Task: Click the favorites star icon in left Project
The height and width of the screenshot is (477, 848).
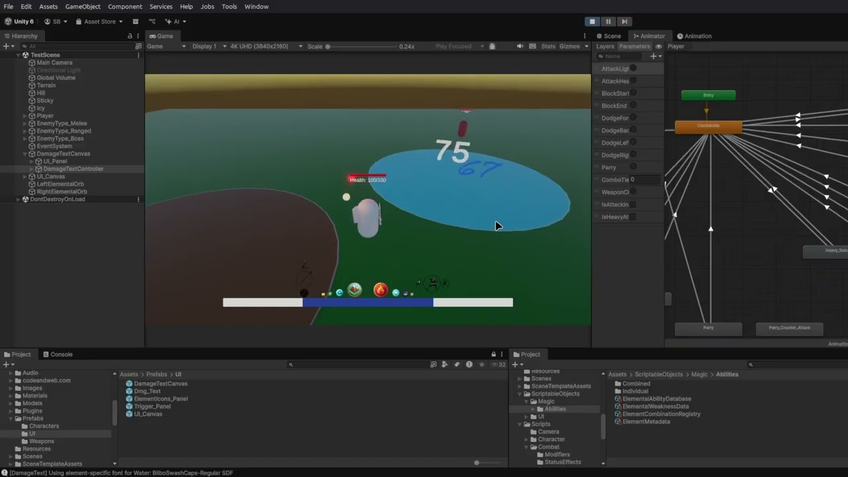Action: pos(482,364)
